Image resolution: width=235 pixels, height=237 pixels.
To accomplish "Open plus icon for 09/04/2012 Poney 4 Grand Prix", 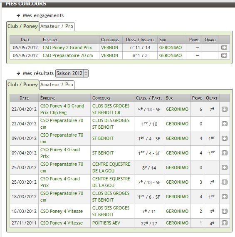I will (x=225, y=153).
